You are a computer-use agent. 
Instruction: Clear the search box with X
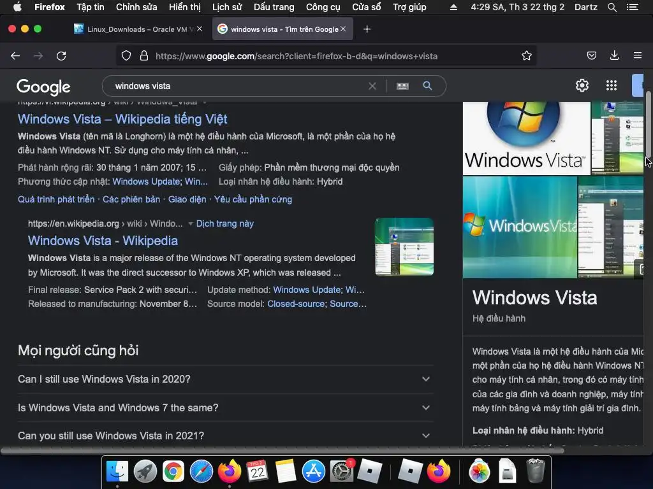coord(372,86)
